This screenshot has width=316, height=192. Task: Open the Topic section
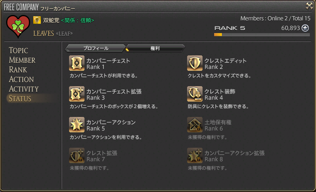19,50
